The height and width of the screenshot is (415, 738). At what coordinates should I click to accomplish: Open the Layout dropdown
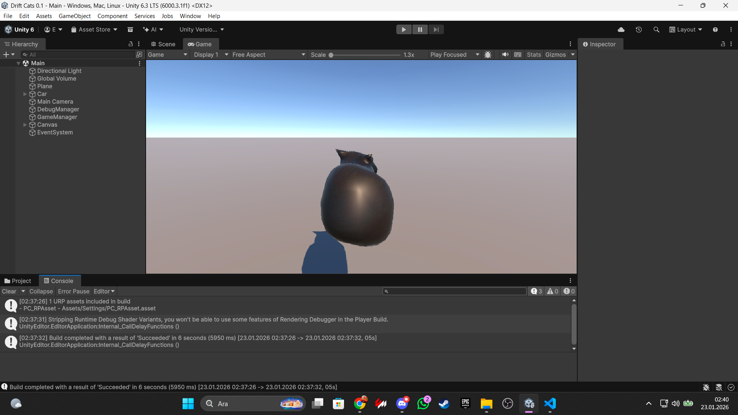click(686, 30)
